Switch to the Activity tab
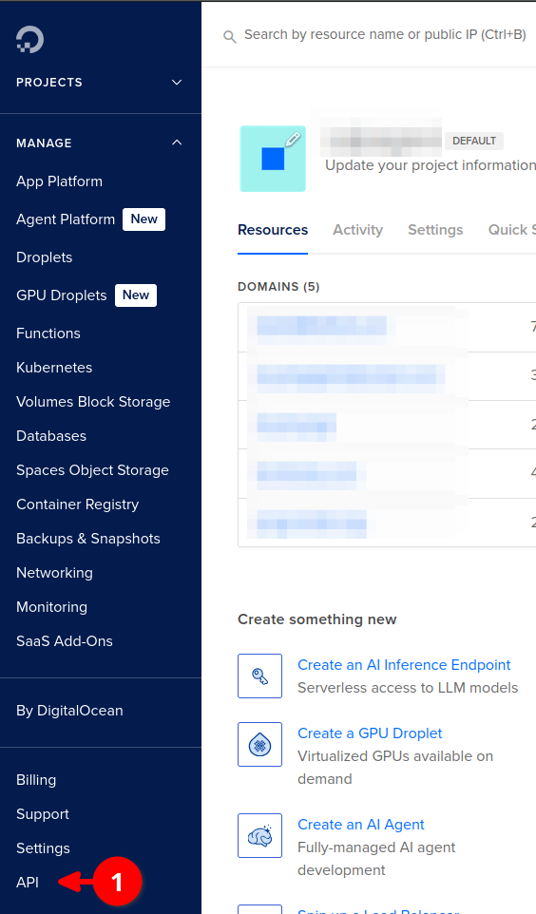The height and width of the screenshot is (914, 536). [357, 230]
